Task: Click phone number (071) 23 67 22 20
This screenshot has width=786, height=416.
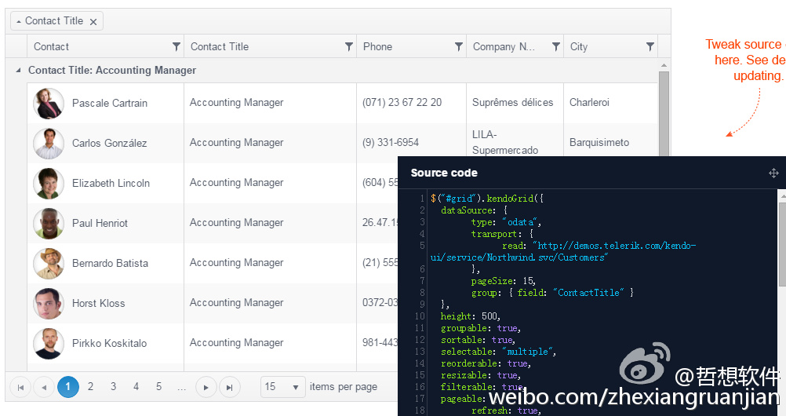Action: click(402, 102)
